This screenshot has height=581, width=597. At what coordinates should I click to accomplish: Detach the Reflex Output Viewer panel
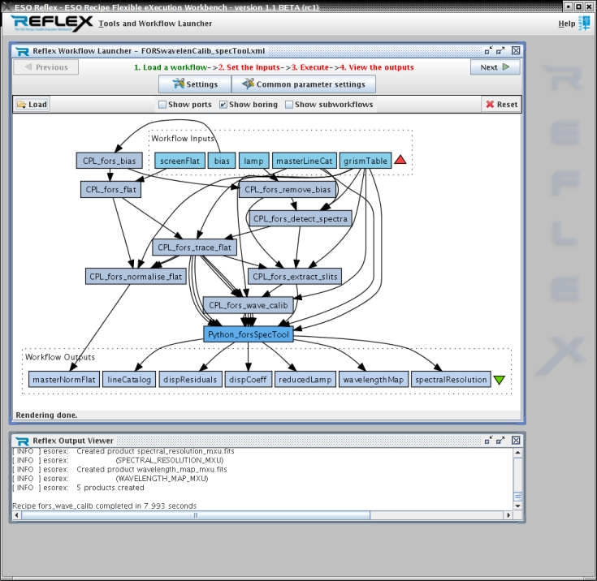(500, 441)
